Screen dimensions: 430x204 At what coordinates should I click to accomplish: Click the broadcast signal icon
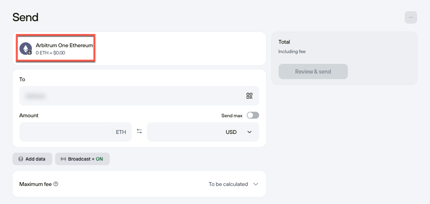pos(63,159)
